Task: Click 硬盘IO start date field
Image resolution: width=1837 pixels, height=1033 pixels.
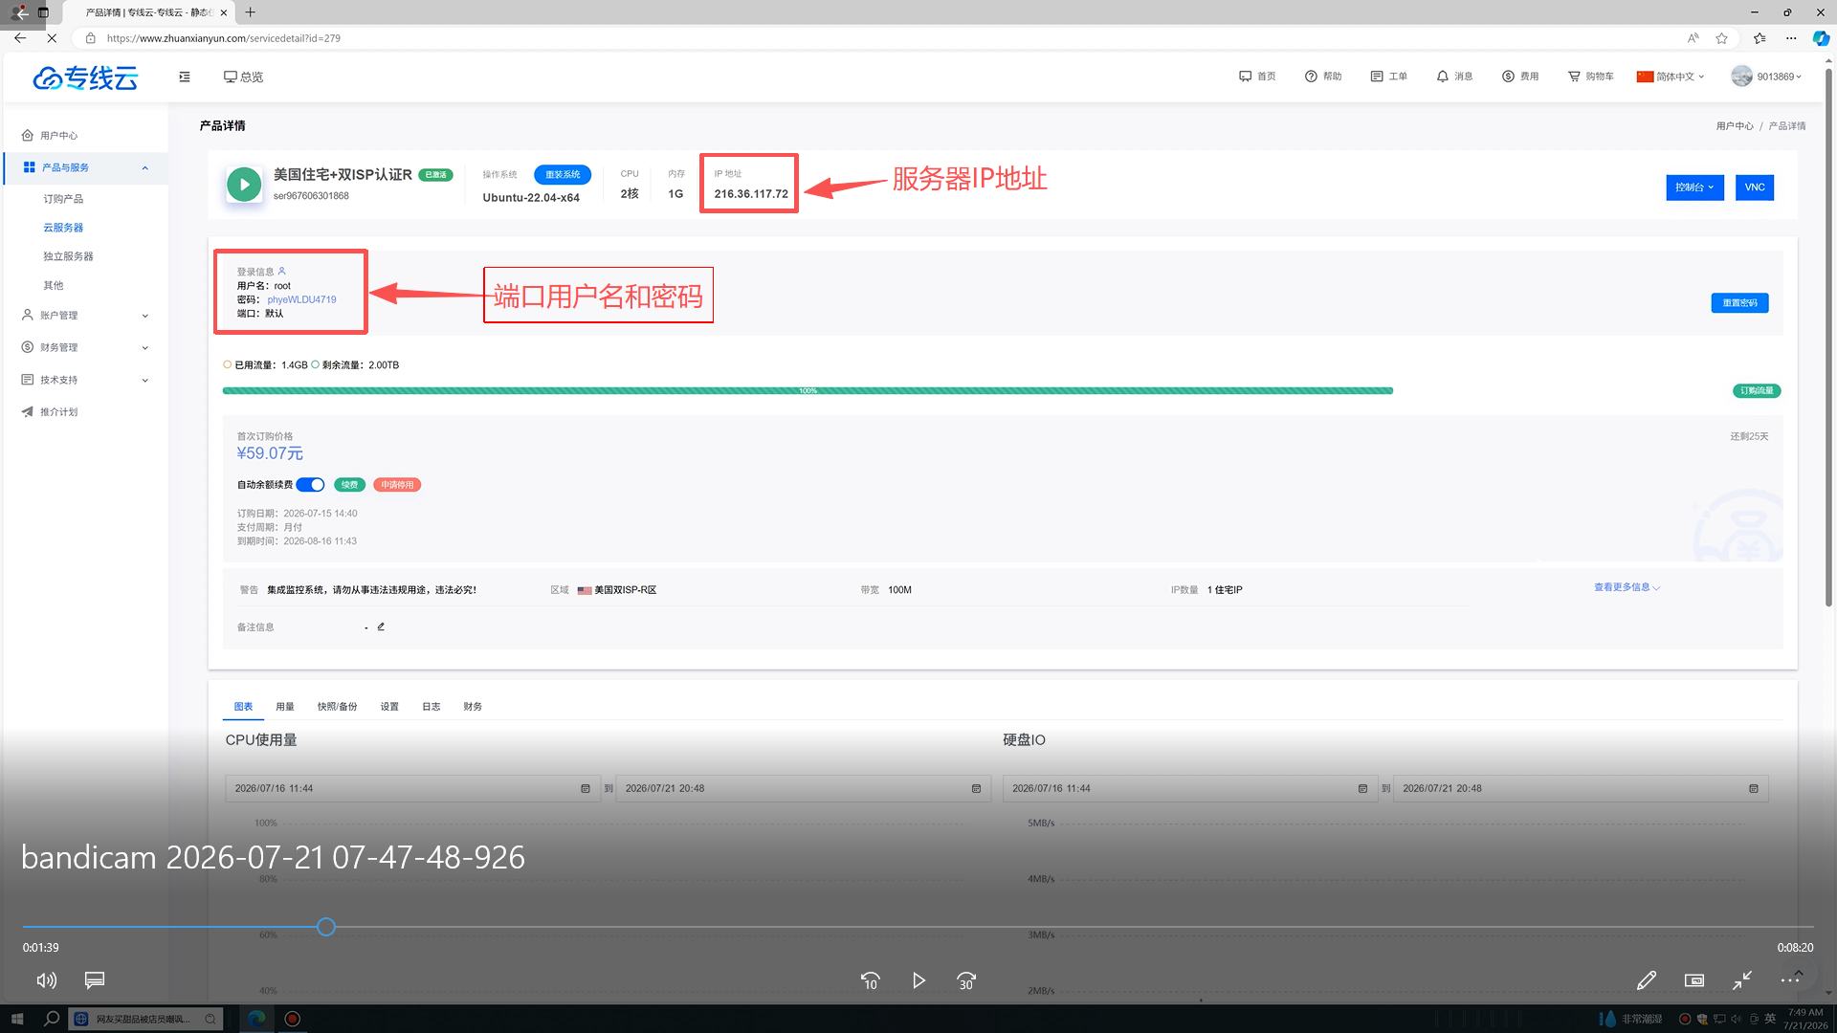Action: (x=1189, y=789)
